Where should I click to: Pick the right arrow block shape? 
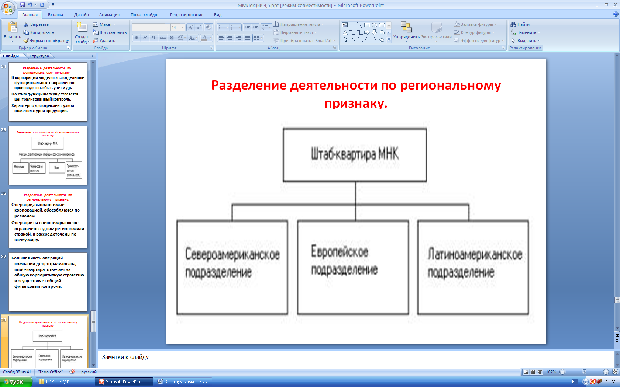(367, 32)
